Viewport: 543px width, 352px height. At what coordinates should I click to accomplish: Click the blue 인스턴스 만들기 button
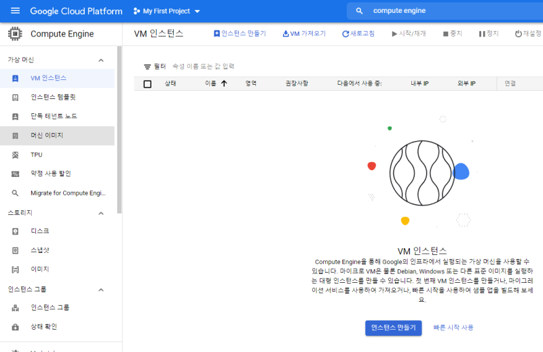click(393, 328)
